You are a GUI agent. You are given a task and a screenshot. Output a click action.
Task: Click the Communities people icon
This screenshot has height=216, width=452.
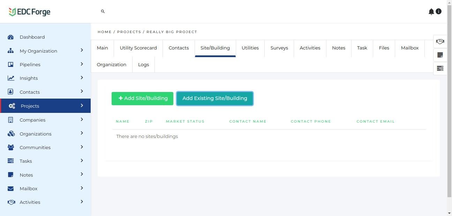[x=11, y=147]
